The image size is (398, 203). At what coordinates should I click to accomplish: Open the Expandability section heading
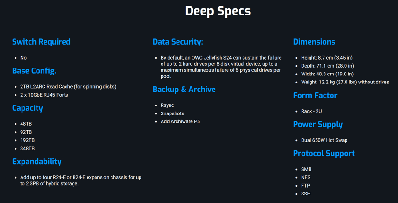click(x=37, y=162)
